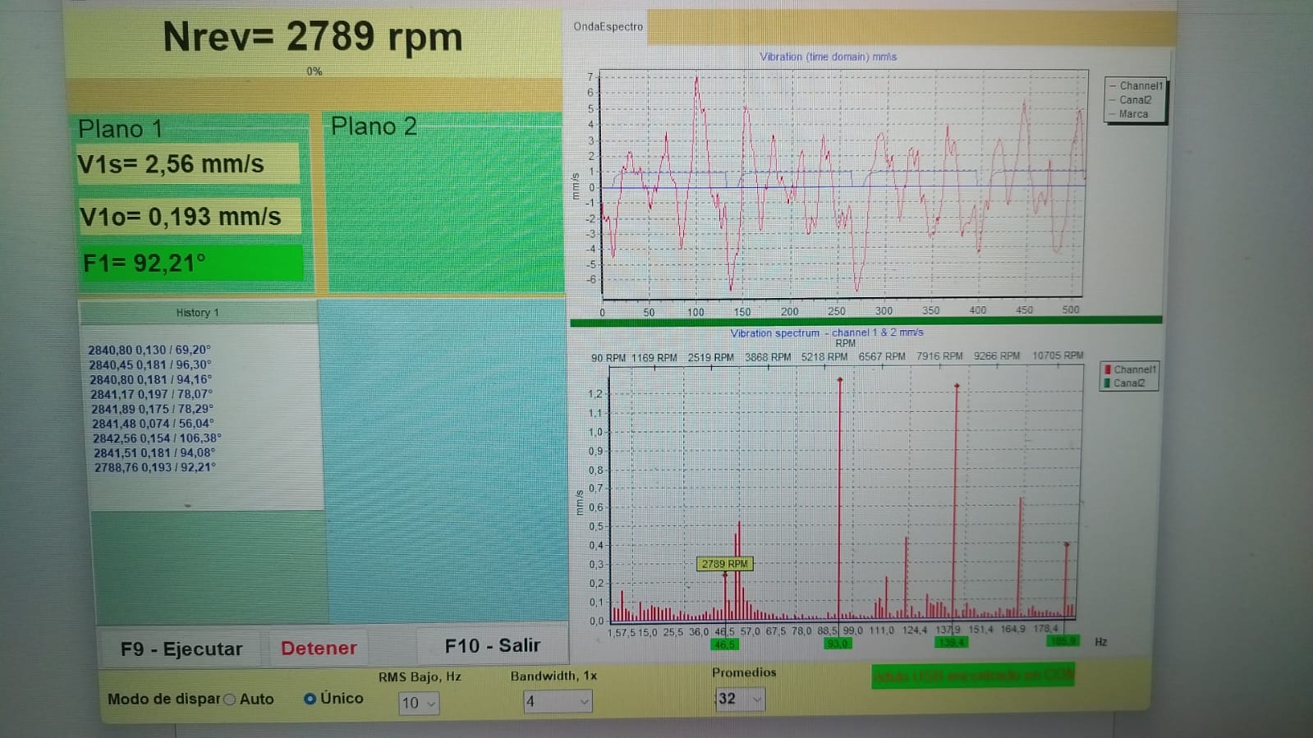Click the green 93,0 Hz frequency marker
The width and height of the screenshot is (1313, 738).
point(837,644)
